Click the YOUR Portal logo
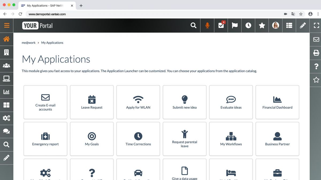 click(37, 26)
